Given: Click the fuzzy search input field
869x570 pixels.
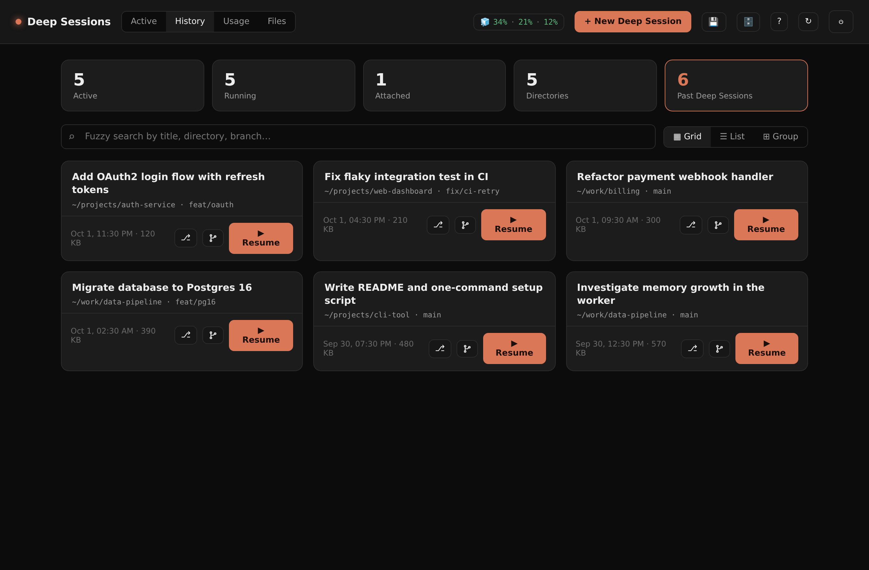Looking at the screenshot, I should point(358,137).
